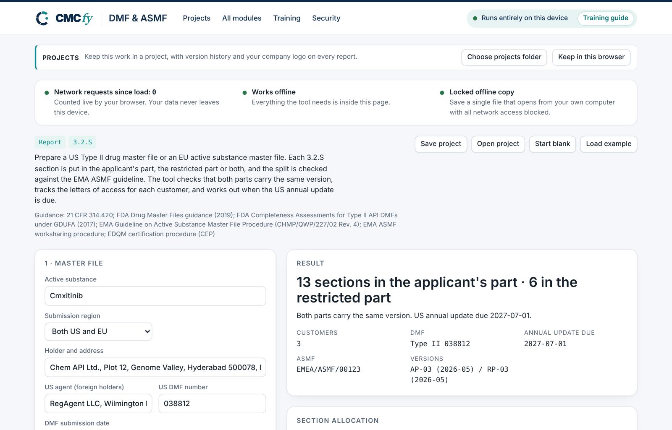Viewport: 672px width, 430px height.
Task: Click the DMF & ASMF title
Action: [138, 18]
